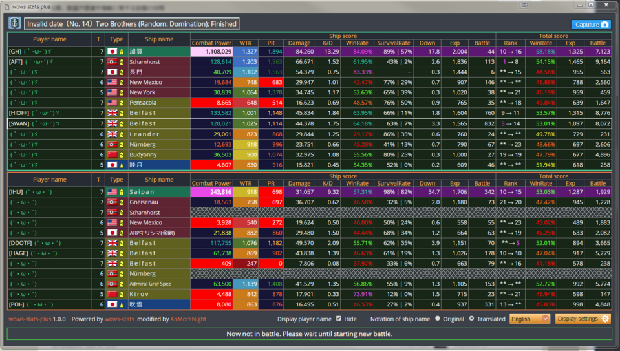Image resolution: width=620 pixels, height=351 pixels.
Task: Click the aircraft carrier type icon next to 加賀
Action: pos(122,51)
